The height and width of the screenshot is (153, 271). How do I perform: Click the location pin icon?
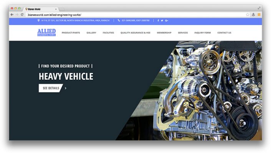pyautogui.click(x=38, y=20)
